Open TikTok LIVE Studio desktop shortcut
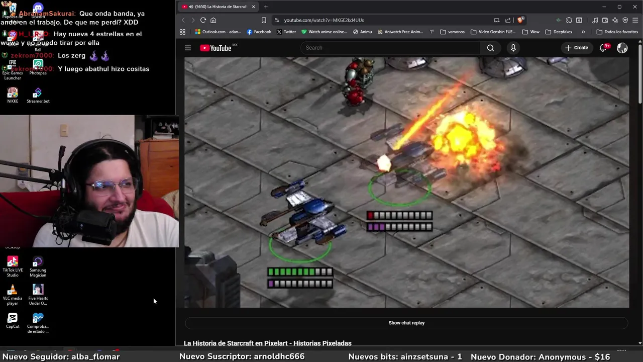The width and height of the screenshot is (643, 362). (13, 266)
